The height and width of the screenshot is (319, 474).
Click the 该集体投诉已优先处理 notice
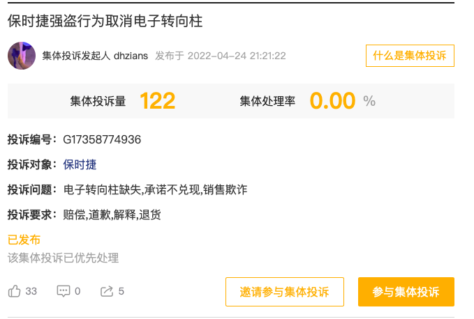(x=63, y=258)
